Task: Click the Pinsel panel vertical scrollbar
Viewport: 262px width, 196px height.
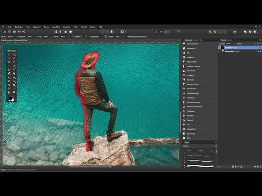Action: [216, 151]
